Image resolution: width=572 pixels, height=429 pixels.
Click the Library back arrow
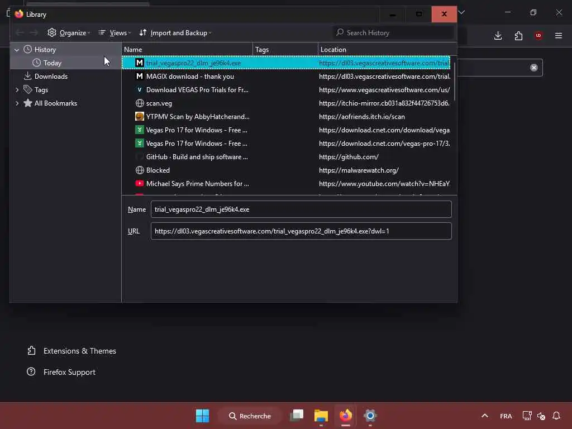click(20, 33)
